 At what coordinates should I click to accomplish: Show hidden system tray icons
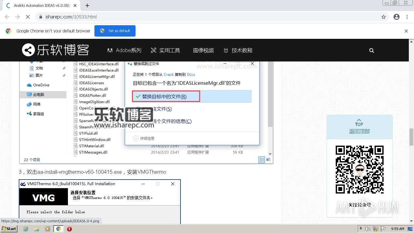coord(361,229)
